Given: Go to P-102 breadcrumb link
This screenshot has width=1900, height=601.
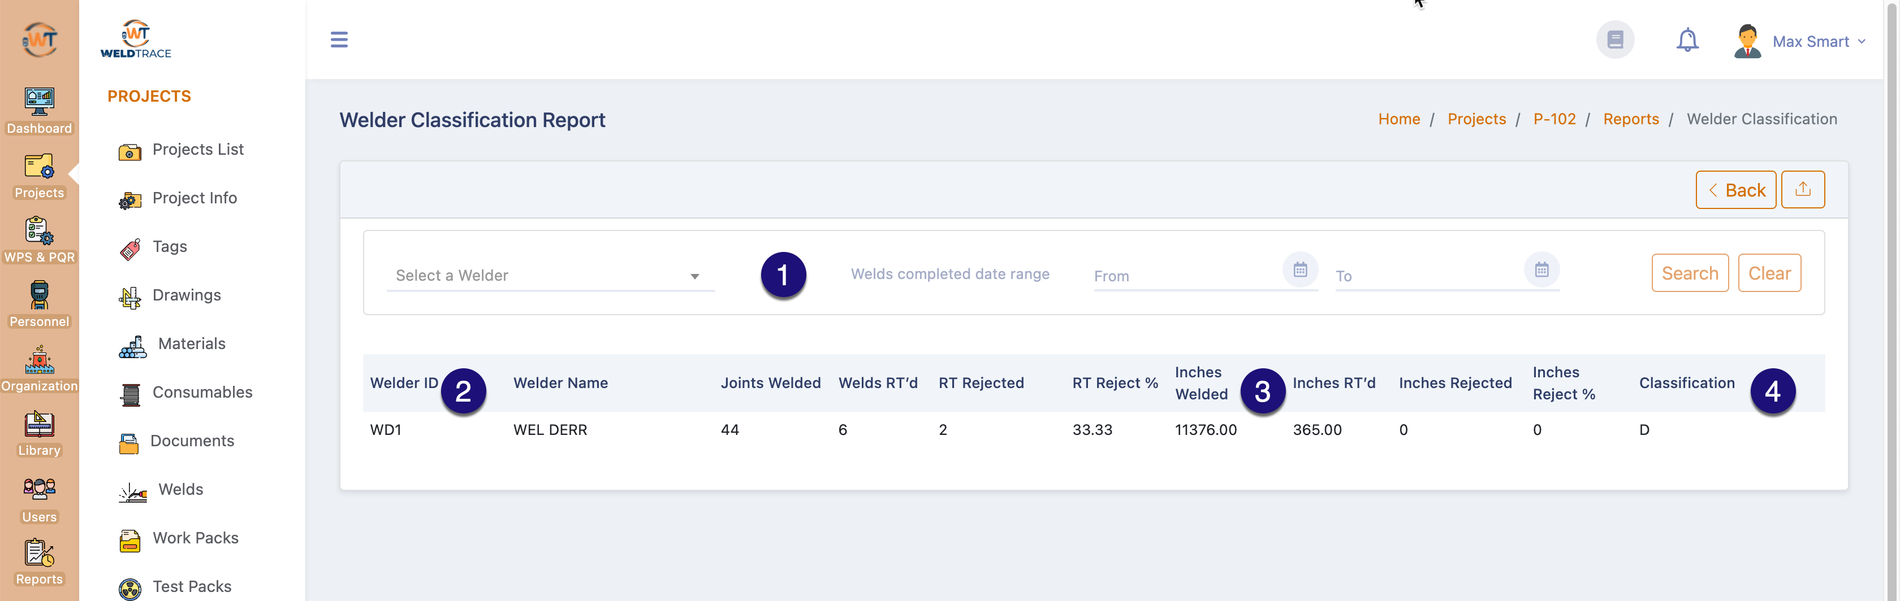Looking at the screenshot, I should click(x=1554, y=119).
